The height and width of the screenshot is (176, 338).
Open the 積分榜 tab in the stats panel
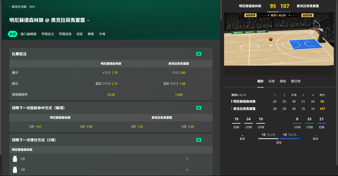coord(295,81)
